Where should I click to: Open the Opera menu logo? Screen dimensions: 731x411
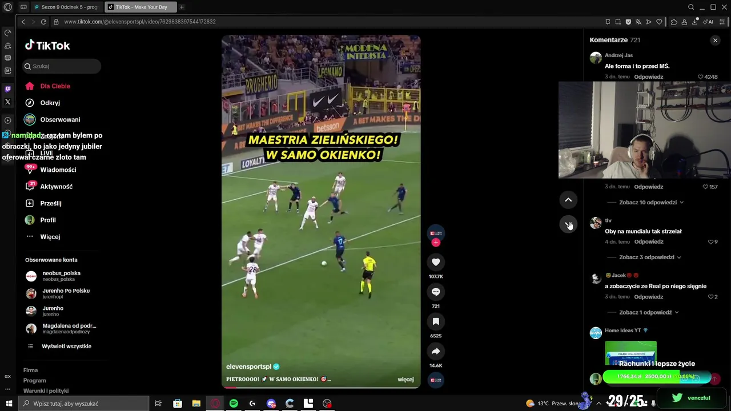(x=7, y=7)
